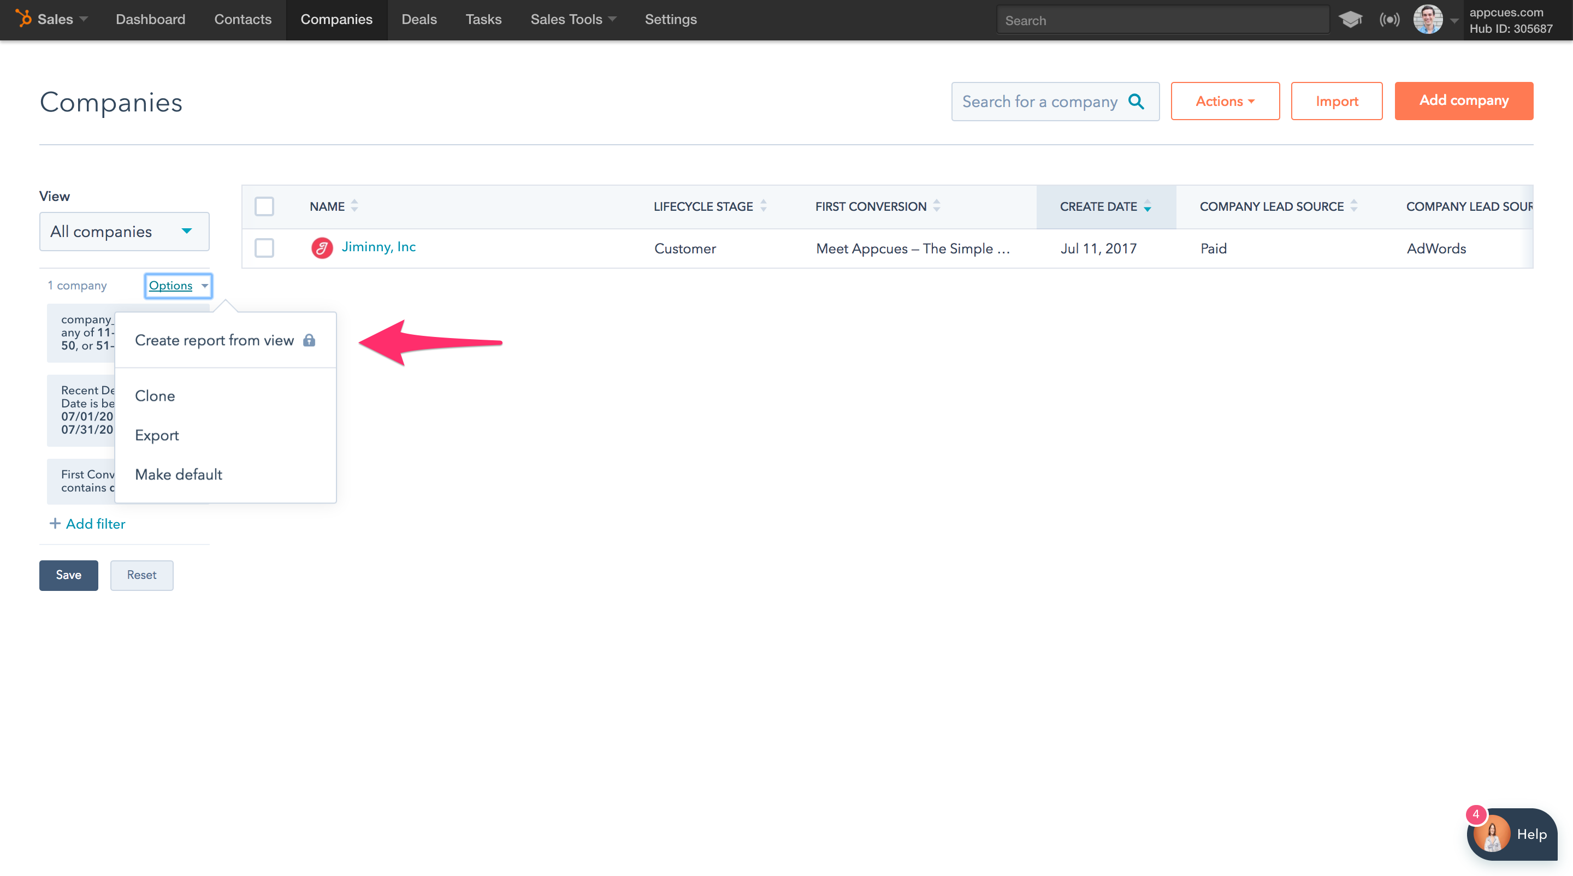This screenshot has height=876, width=1573.
Task: Check the Jiminny, Inc row checkbox
Action: coord(264,248)
